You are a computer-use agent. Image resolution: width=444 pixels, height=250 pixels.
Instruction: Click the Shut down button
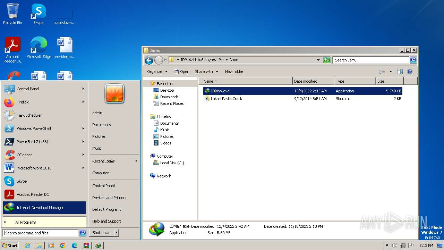(x=102, y=233)
